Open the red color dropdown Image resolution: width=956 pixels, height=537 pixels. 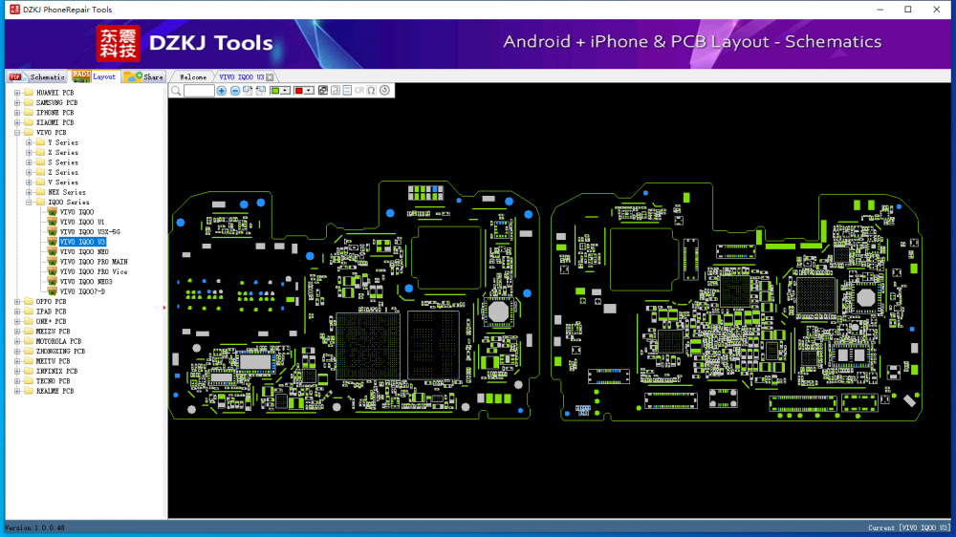pyautogui.click(x=309, y=91)
